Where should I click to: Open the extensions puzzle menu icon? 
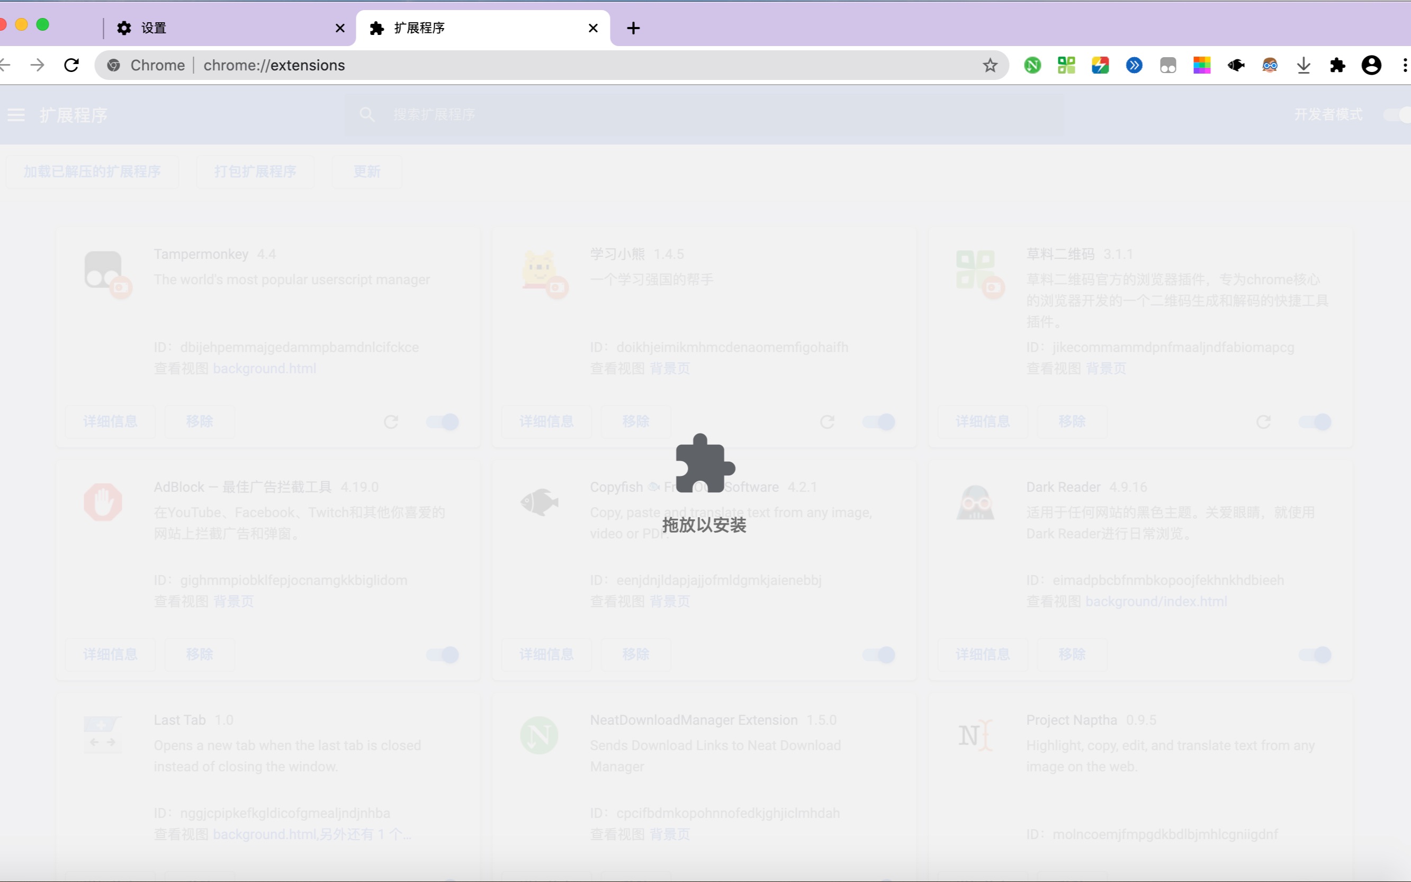pos(1337,65)
